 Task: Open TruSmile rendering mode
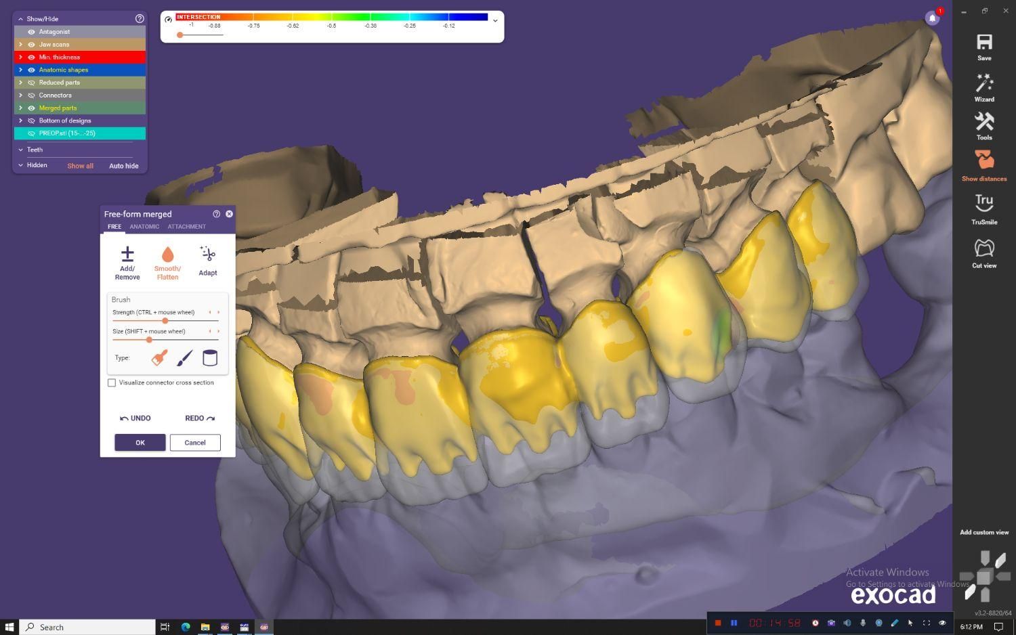point(984,209)
